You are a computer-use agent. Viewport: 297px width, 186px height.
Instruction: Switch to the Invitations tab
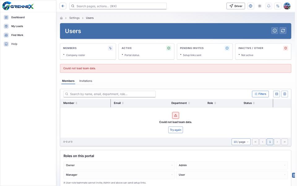pos(86,81)
